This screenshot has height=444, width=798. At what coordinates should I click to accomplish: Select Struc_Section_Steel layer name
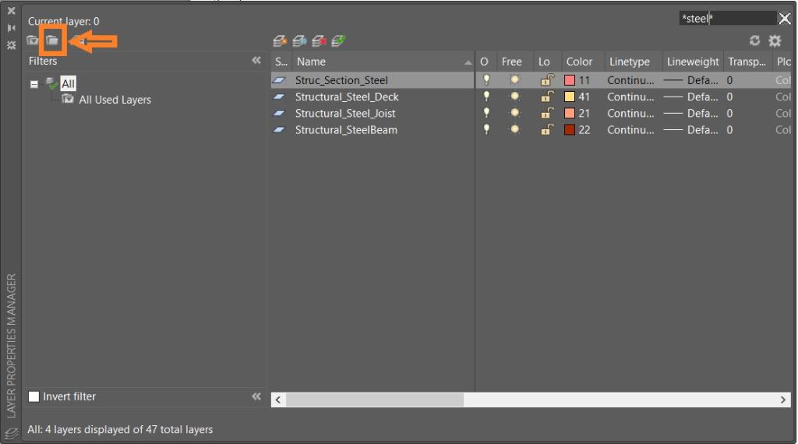[341, 80]
